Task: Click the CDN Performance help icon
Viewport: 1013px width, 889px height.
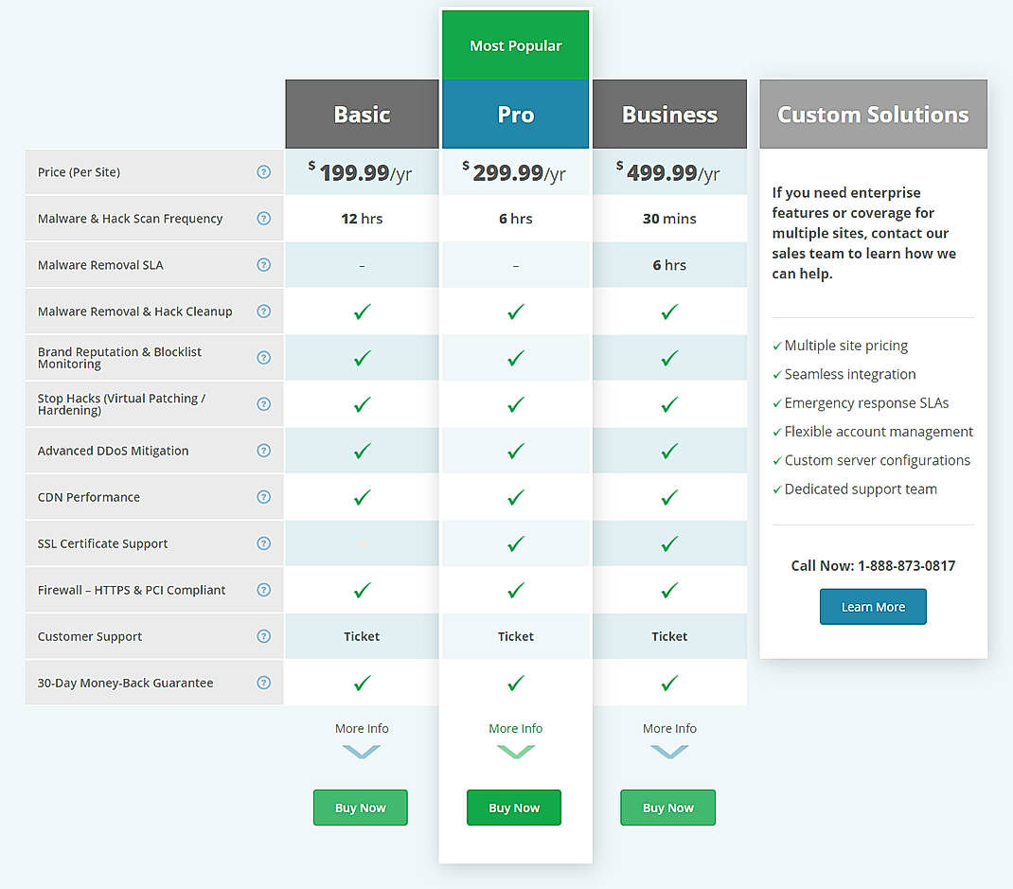Action: tap(264, 497)
